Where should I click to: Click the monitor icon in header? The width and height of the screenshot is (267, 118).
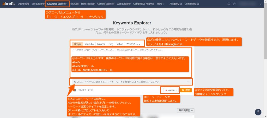[x=229, y=4]
